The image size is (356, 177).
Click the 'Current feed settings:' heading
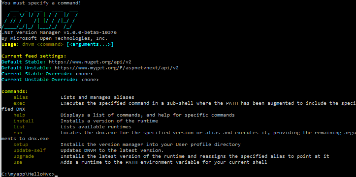click(34, 56)
